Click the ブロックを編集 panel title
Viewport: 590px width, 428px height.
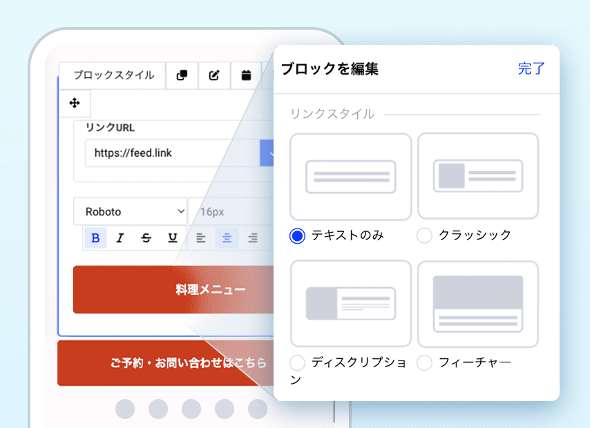click(330, 69)
